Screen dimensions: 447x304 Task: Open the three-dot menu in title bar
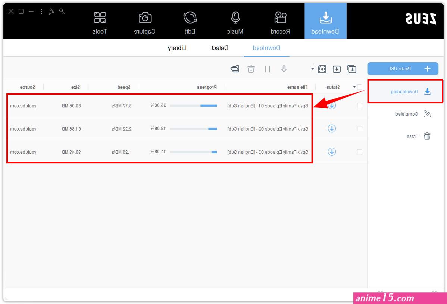click(42, 12)
